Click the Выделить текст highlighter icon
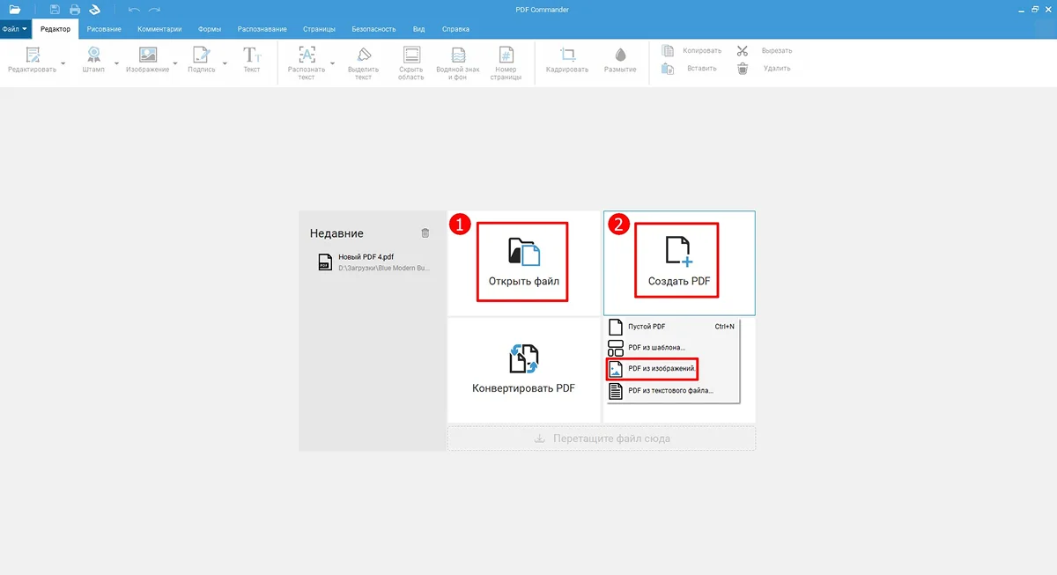The height and width of the screenshot is (575, 1057). point(363,55)
